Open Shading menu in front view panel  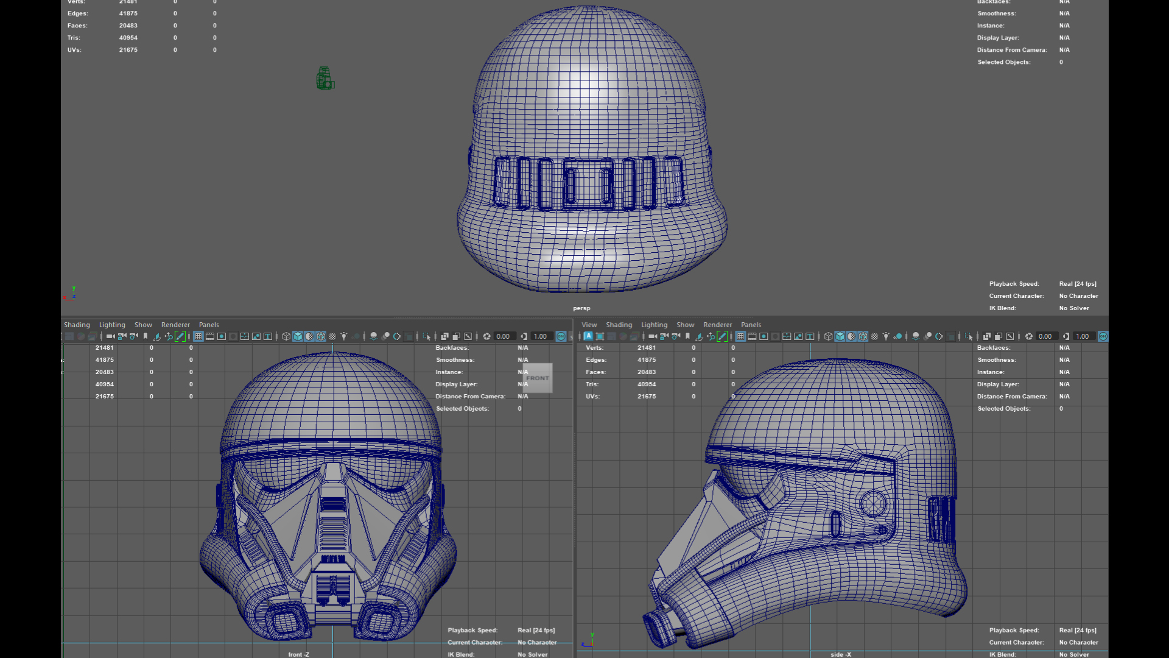pyautogui.click(x=77, y=325)
